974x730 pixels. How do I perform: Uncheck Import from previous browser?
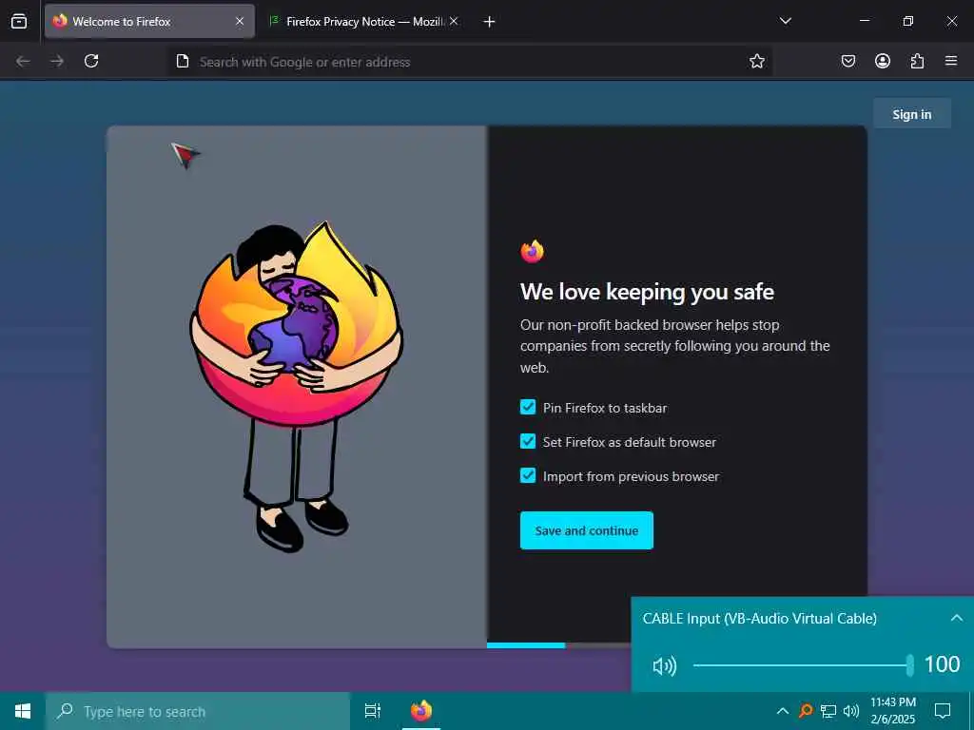(x=528, y=476)
